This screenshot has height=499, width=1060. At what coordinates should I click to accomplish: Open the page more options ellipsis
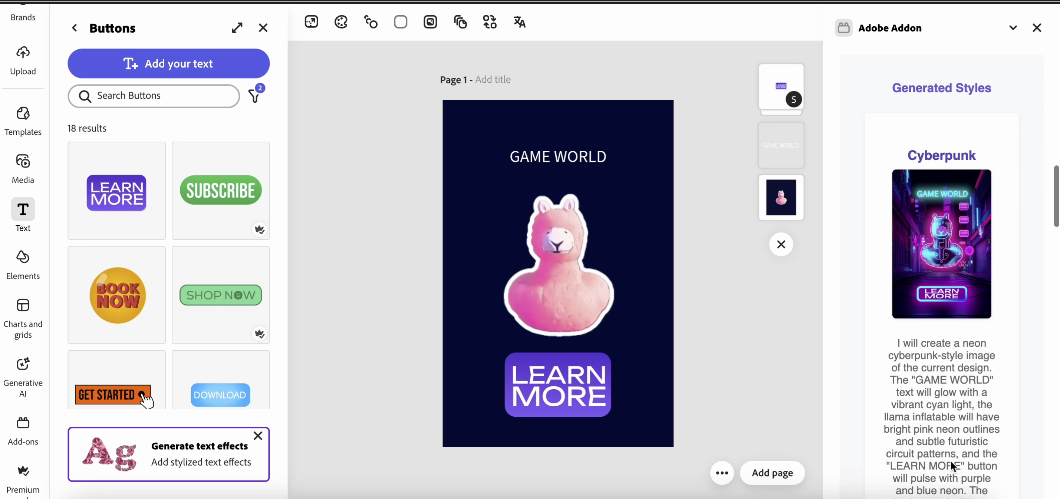click(722, 473)
